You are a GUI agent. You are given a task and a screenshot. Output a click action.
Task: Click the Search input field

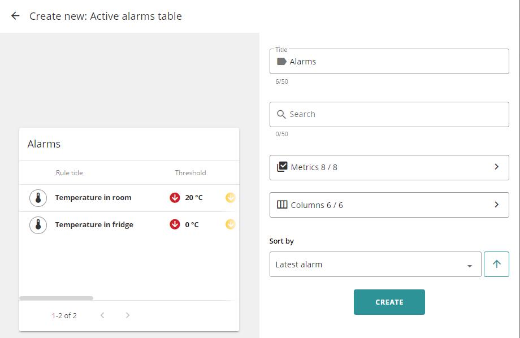pyautogui.click(x=389, y=114)
